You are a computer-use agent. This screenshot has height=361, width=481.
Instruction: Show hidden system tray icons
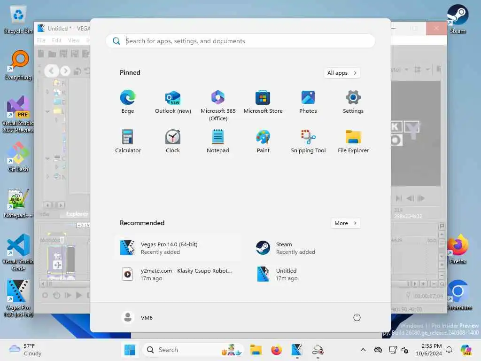point(363,350)
